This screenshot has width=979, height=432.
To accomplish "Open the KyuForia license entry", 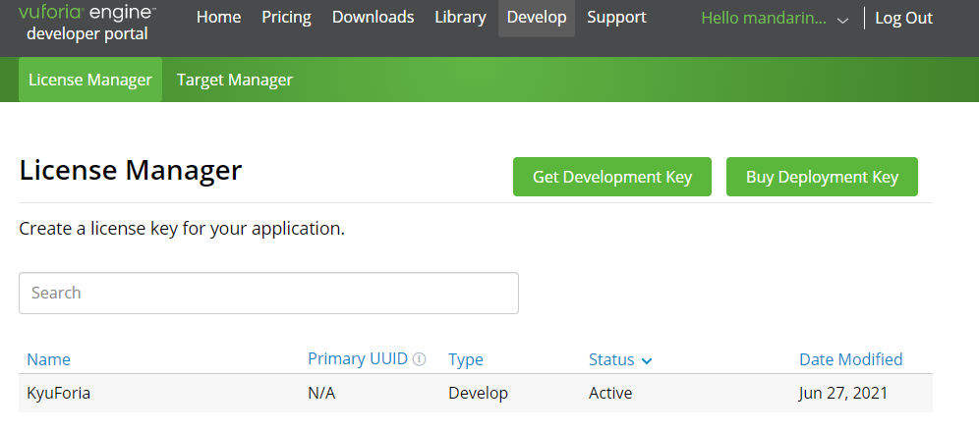I will [59, 394].
